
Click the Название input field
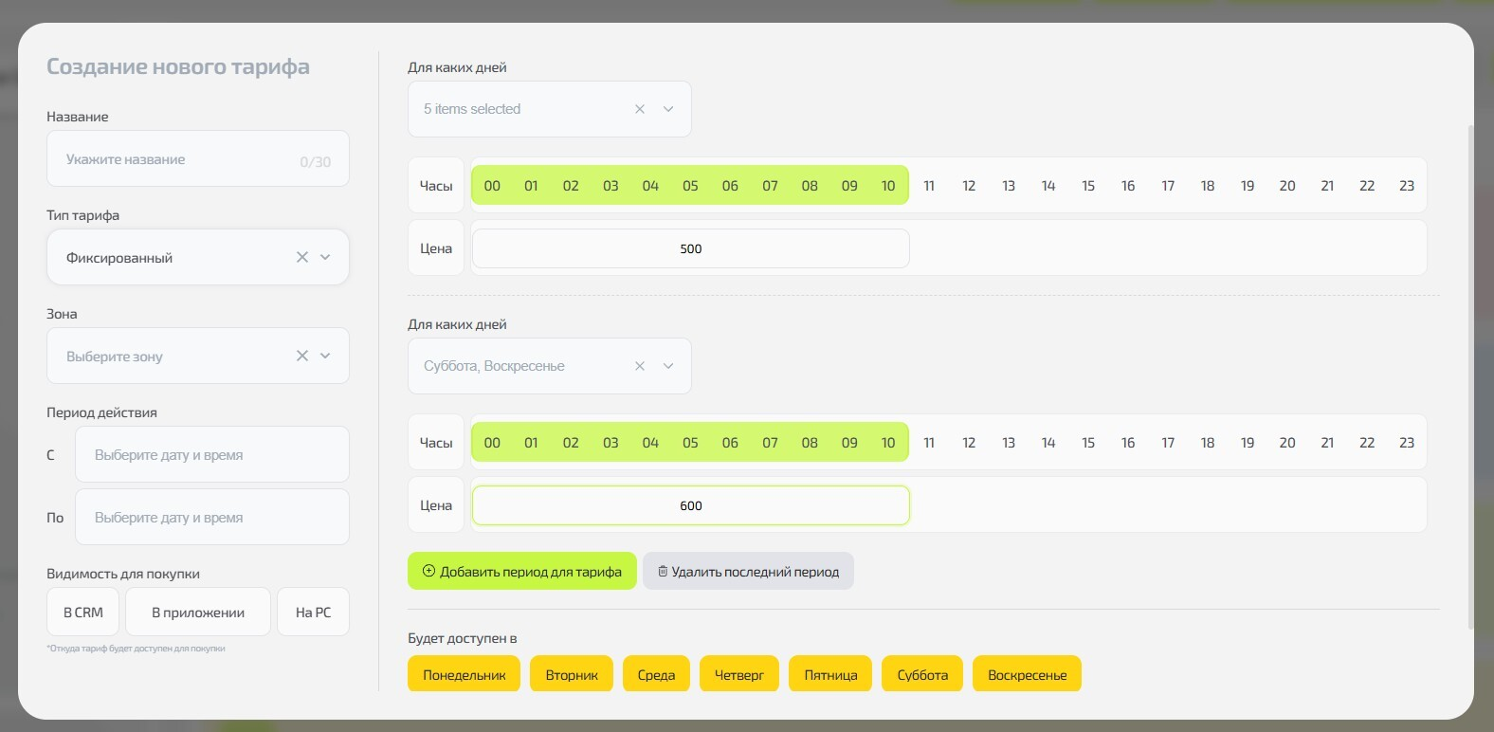tap(180, 159)
